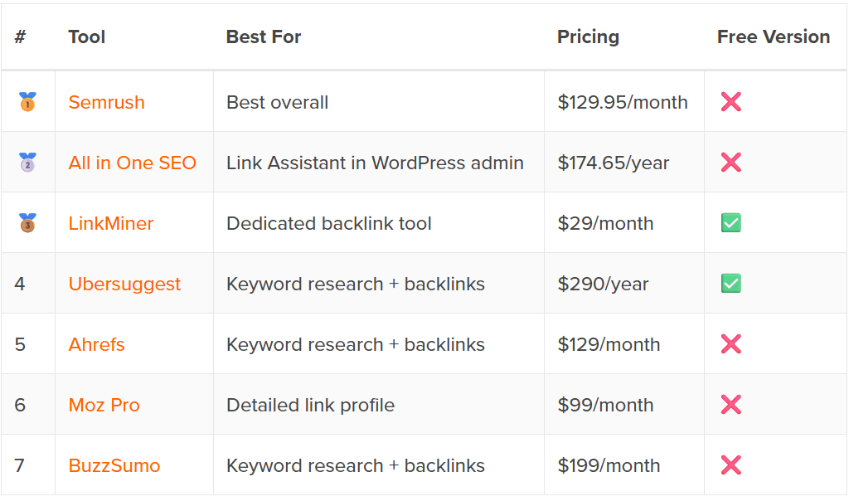
Task: Open the All in One SEO link
Action: (132, 163)
